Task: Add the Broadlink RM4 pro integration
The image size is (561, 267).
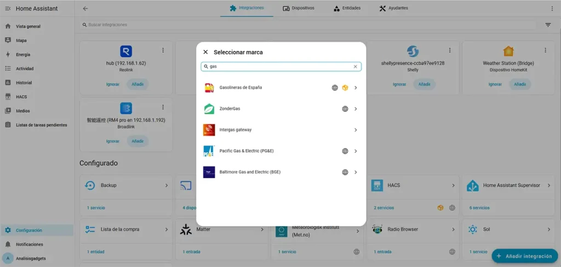Action: 138,141
